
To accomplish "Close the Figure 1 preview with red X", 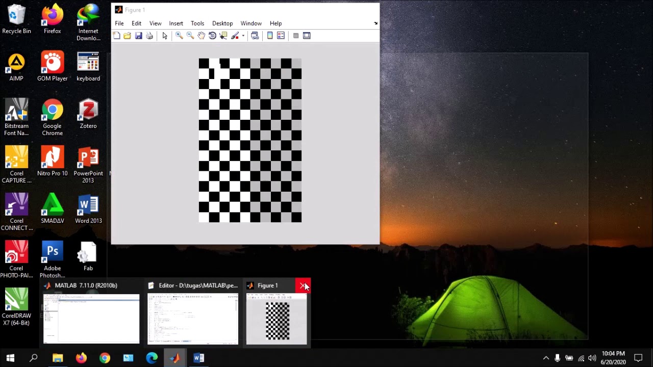I will coord(303,285).
